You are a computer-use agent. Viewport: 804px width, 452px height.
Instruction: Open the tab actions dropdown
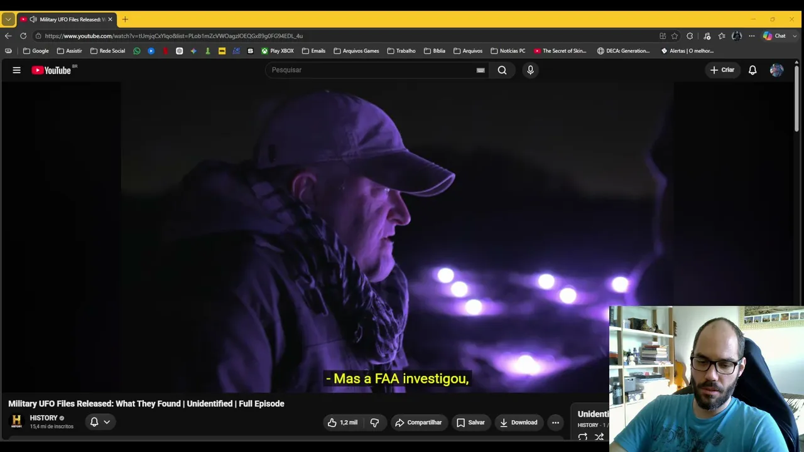(8, 19)
